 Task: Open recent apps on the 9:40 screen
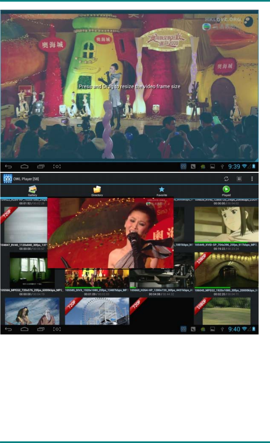click(x=41, y=329)
